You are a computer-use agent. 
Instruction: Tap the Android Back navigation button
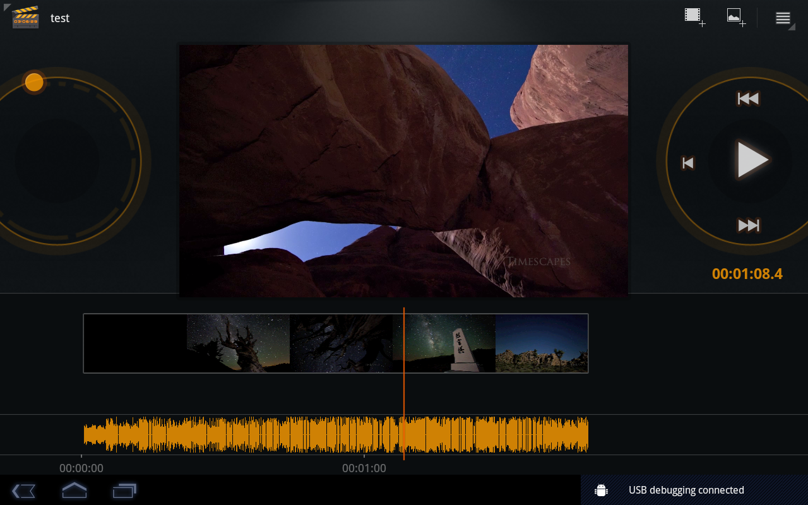(x=23, y=490)
